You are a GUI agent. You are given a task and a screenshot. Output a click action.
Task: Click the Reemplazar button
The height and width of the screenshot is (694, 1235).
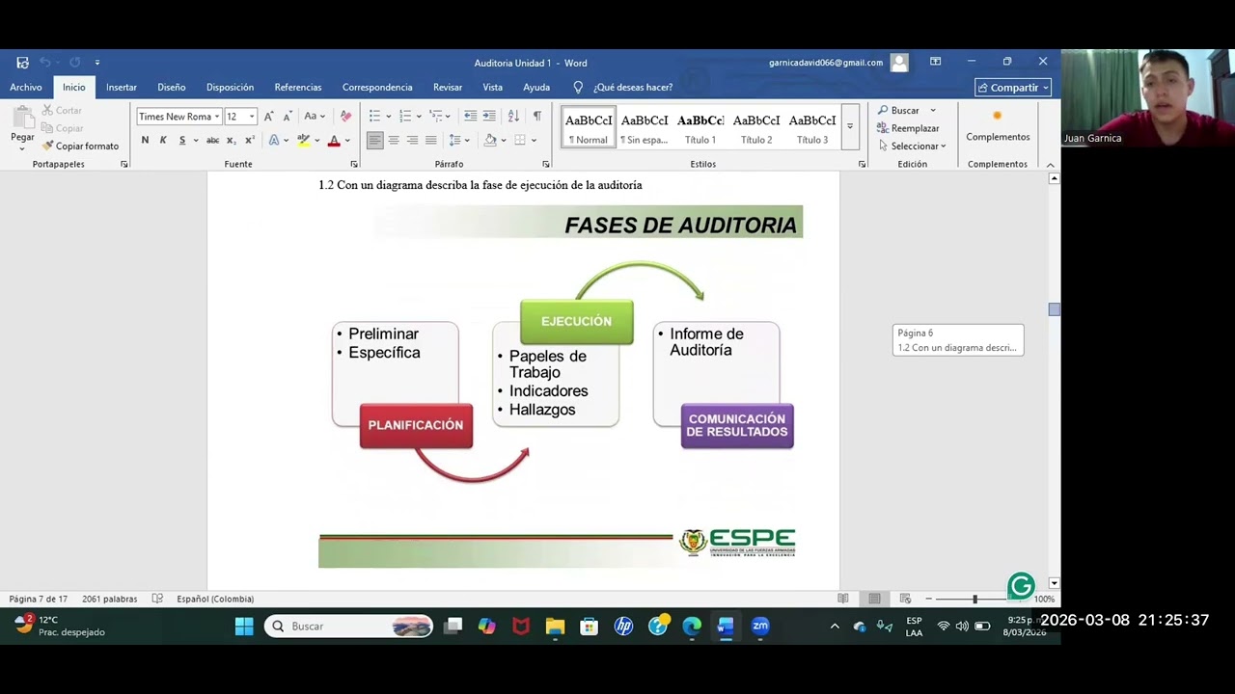tap(908, 128)
